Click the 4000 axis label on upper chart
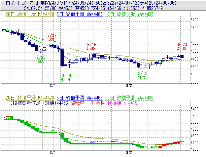Screen dimensions: 206x157 click(x=194, y=75)
